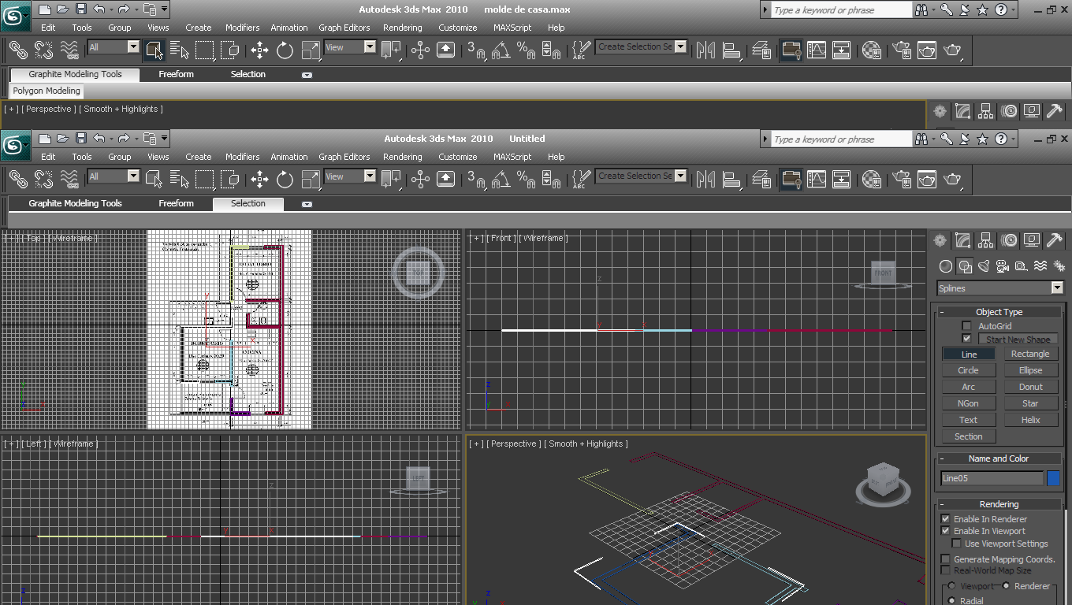
Task: Select Geometry category in Create panel
Action: coord(946,266)
